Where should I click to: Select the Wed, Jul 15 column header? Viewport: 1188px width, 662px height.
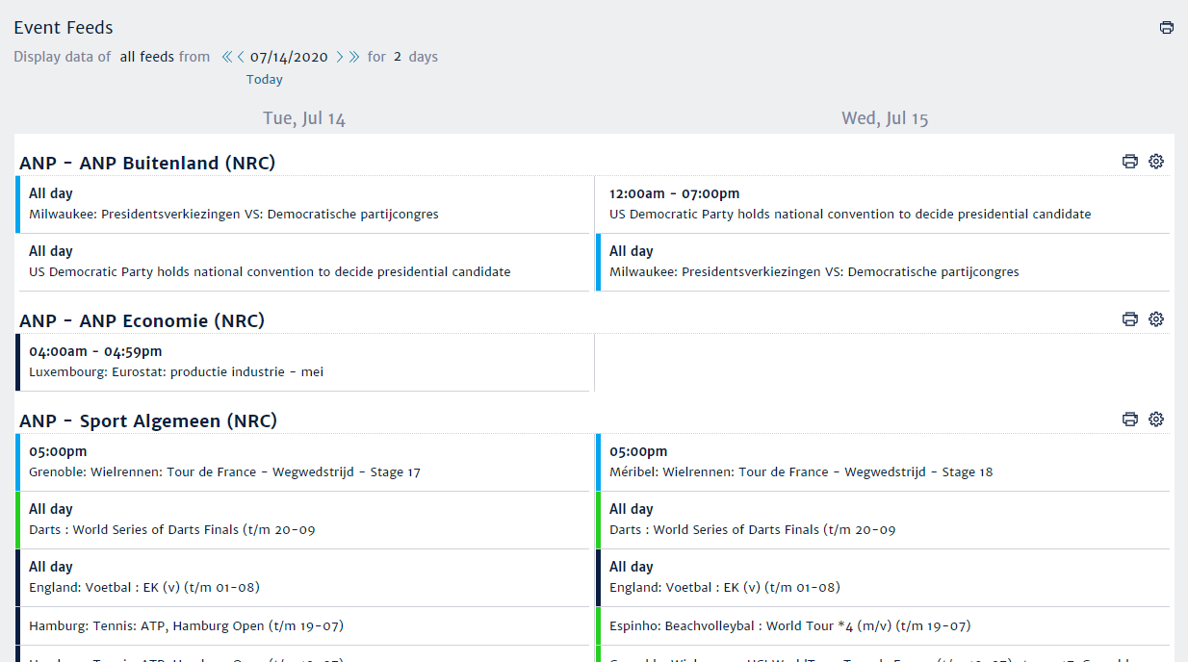click(885, 119)
